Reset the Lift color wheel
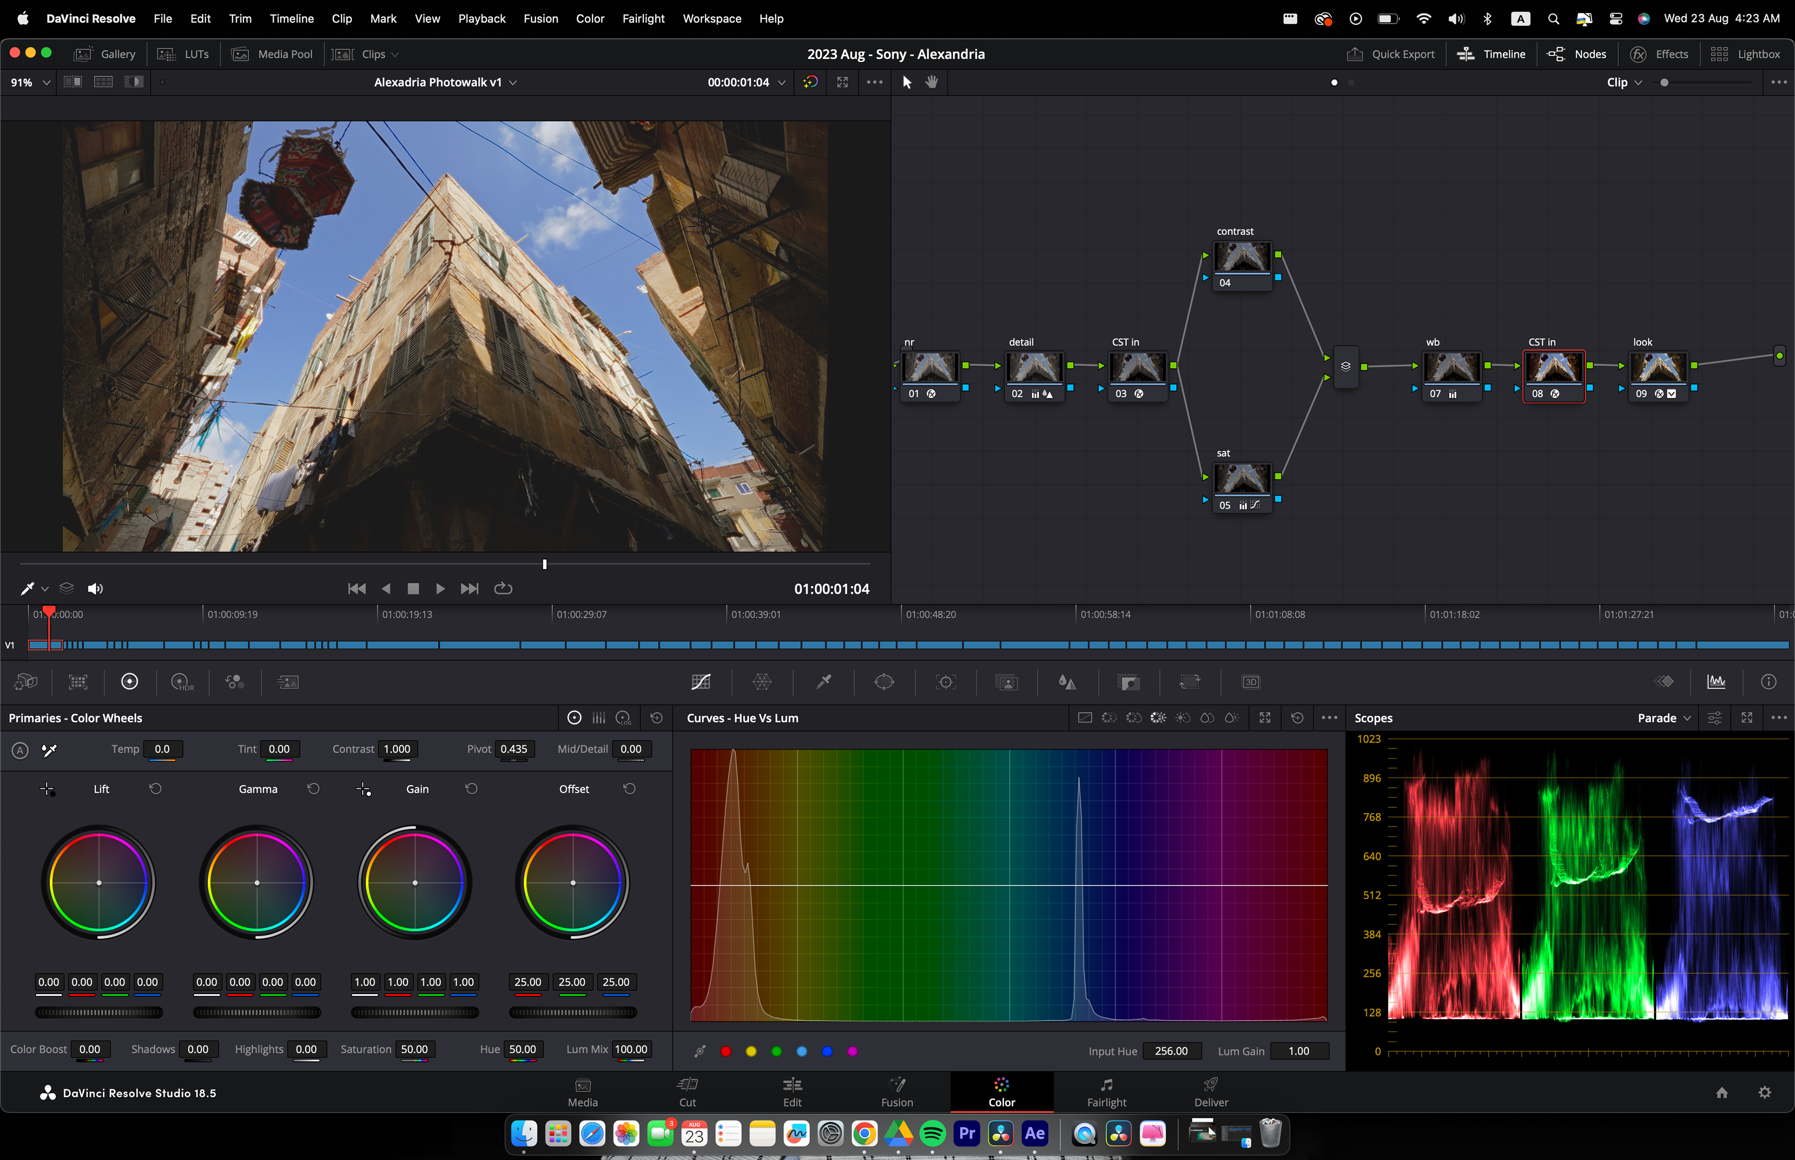 155,788
